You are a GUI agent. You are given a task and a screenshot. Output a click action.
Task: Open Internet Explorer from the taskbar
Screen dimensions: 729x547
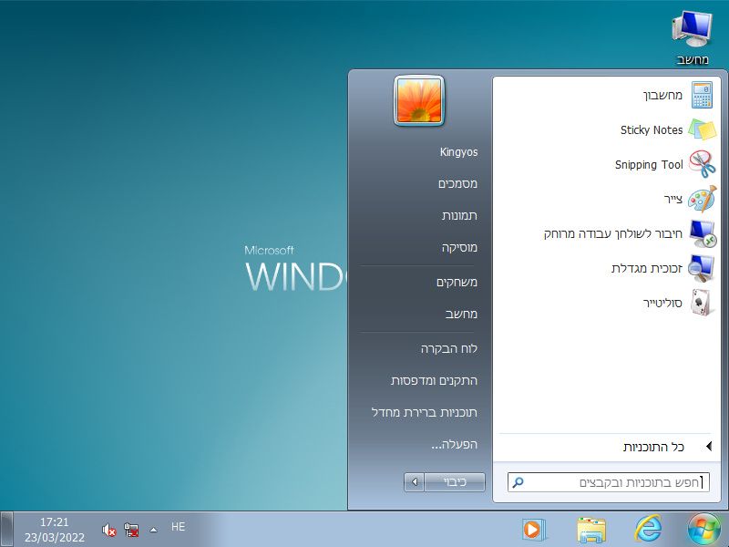pos(648,530)
